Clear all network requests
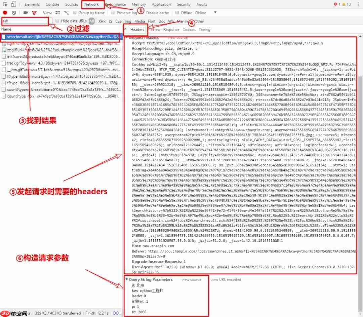This screenshot has width=363, height=317. 13,13
